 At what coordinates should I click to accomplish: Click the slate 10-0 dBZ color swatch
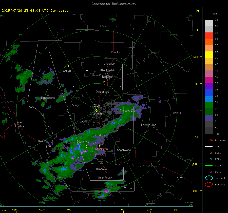209,118
